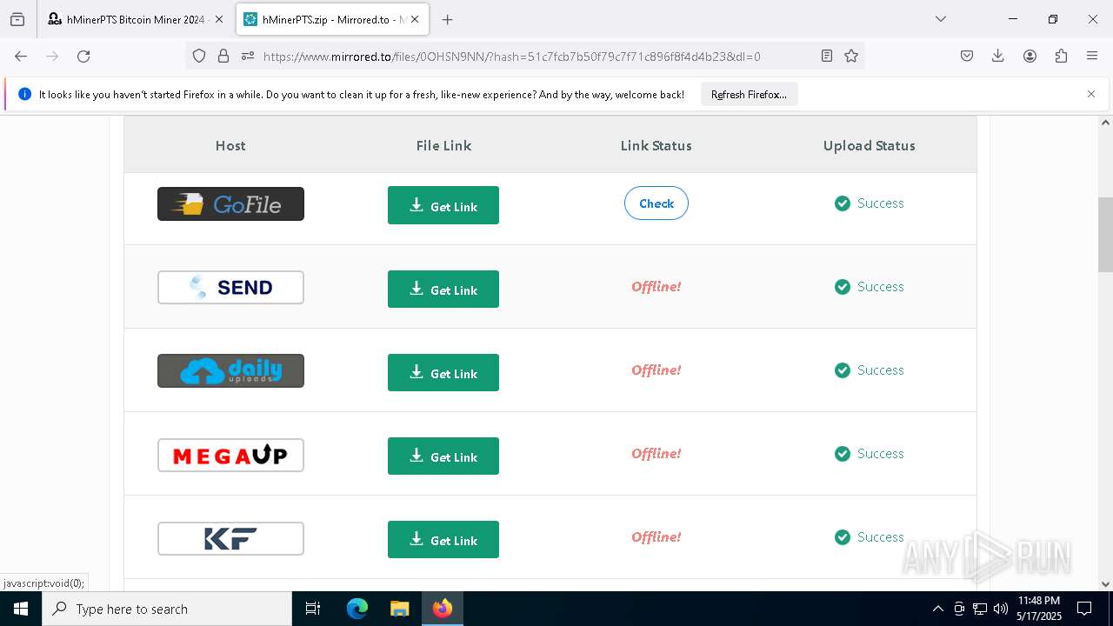The image size is (1113, 626).
Task: Expand the list all tabs dropdown
Action: pos(940,19)
